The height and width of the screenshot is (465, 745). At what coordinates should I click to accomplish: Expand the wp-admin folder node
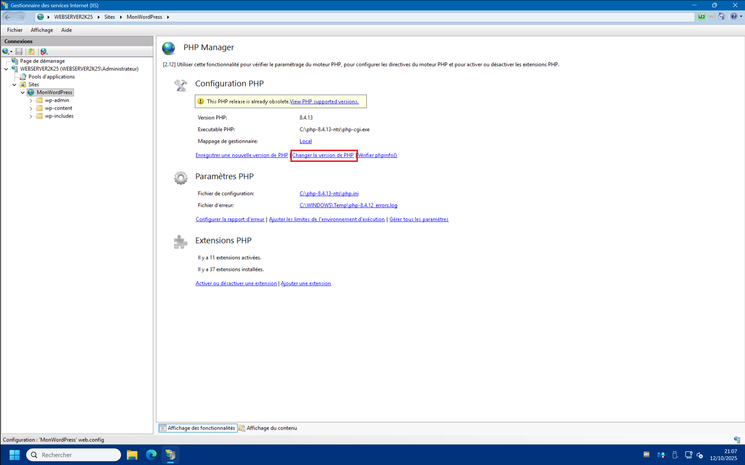[31, 101]
